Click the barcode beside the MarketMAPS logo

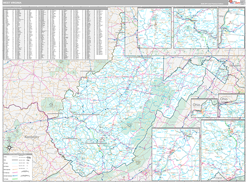point(242,2)
